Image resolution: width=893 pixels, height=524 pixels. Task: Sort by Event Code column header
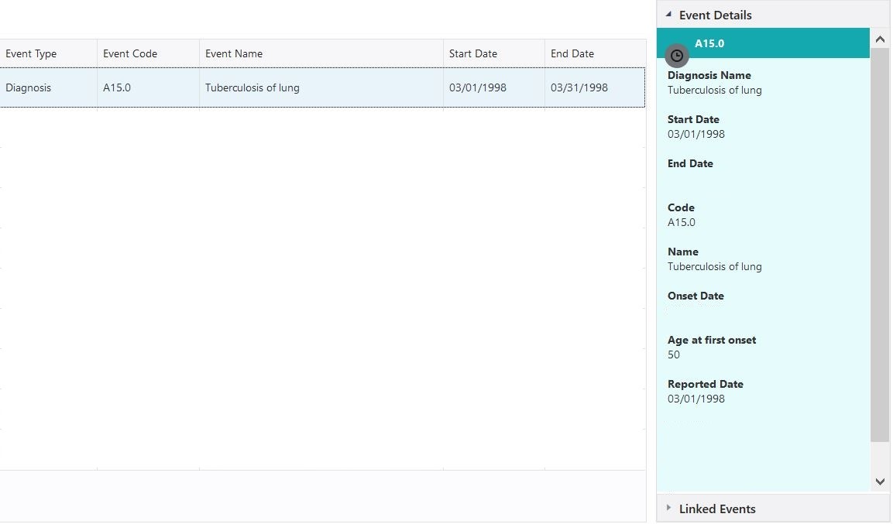[148, 53]
